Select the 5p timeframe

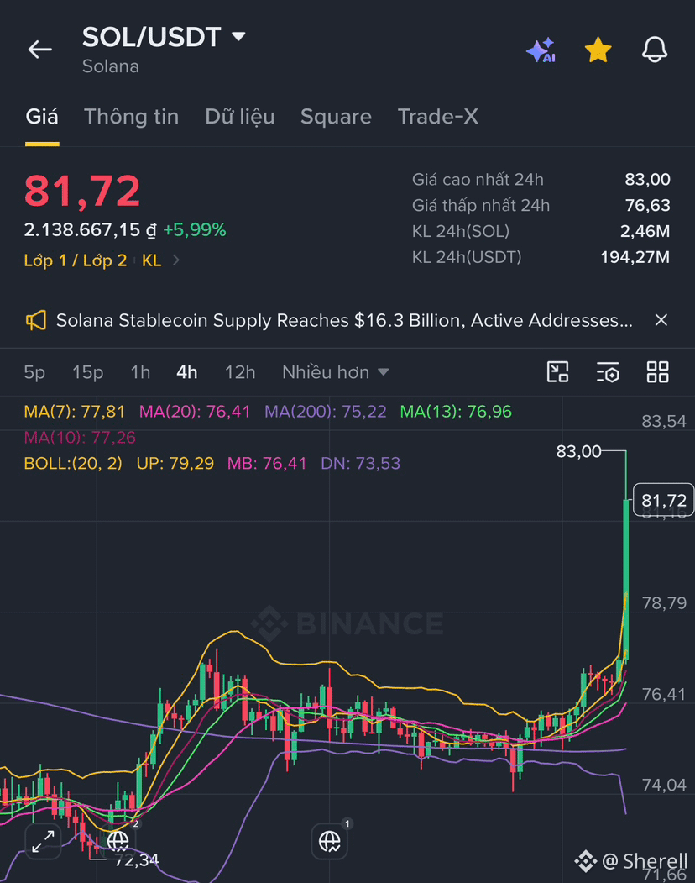pyautogui.click(x=34, y=372)
